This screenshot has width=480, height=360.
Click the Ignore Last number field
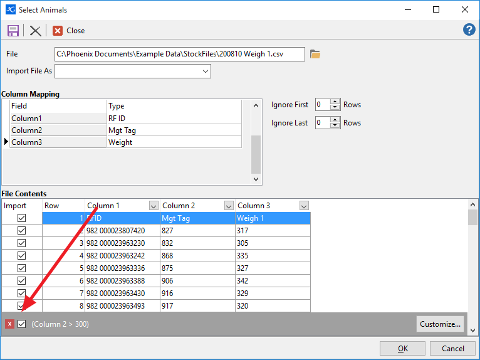(x=323, y=123)
